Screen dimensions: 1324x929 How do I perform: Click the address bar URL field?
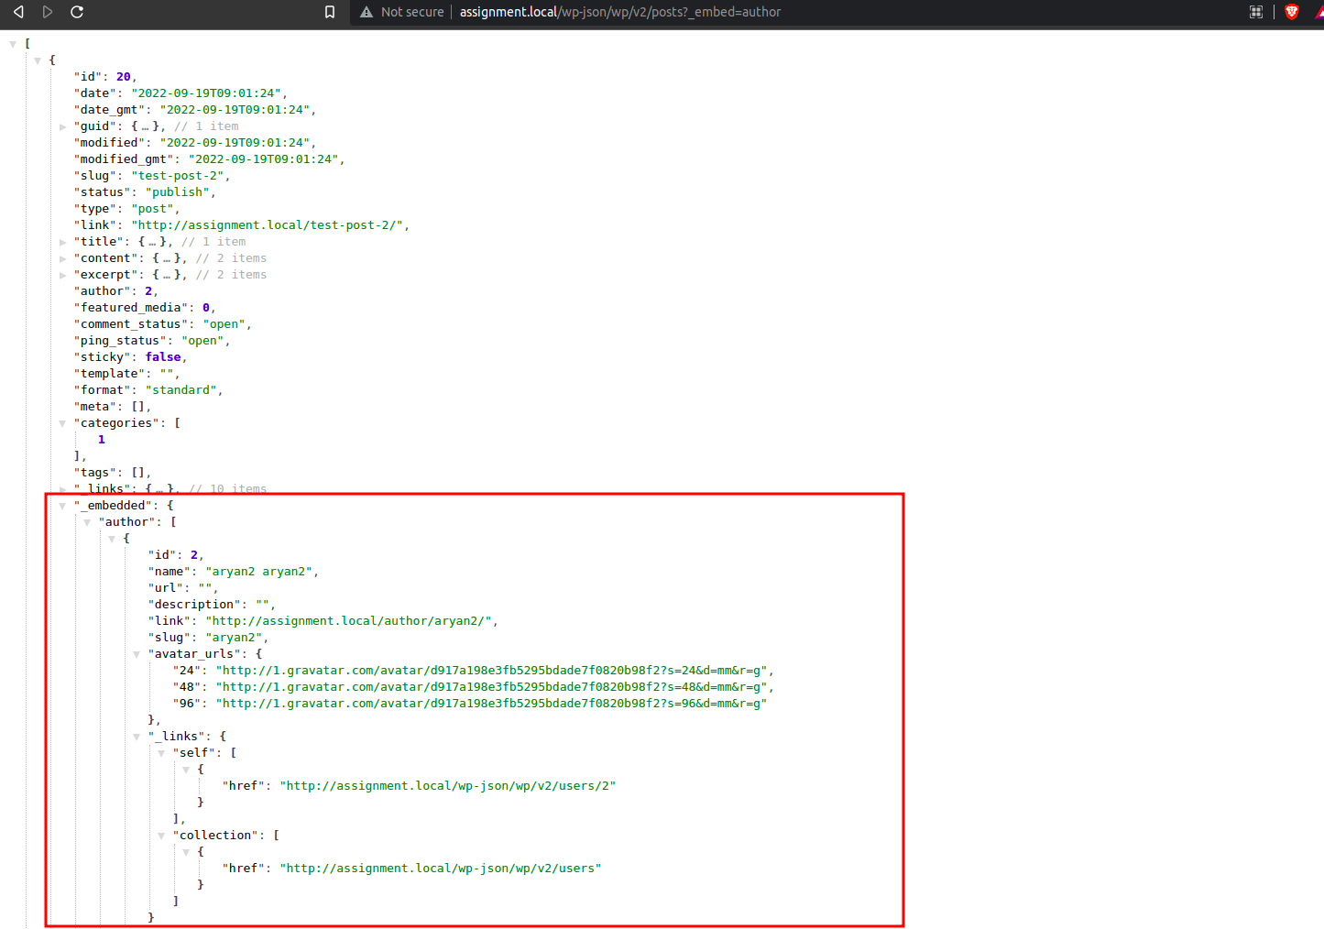[x=619, y=12]
